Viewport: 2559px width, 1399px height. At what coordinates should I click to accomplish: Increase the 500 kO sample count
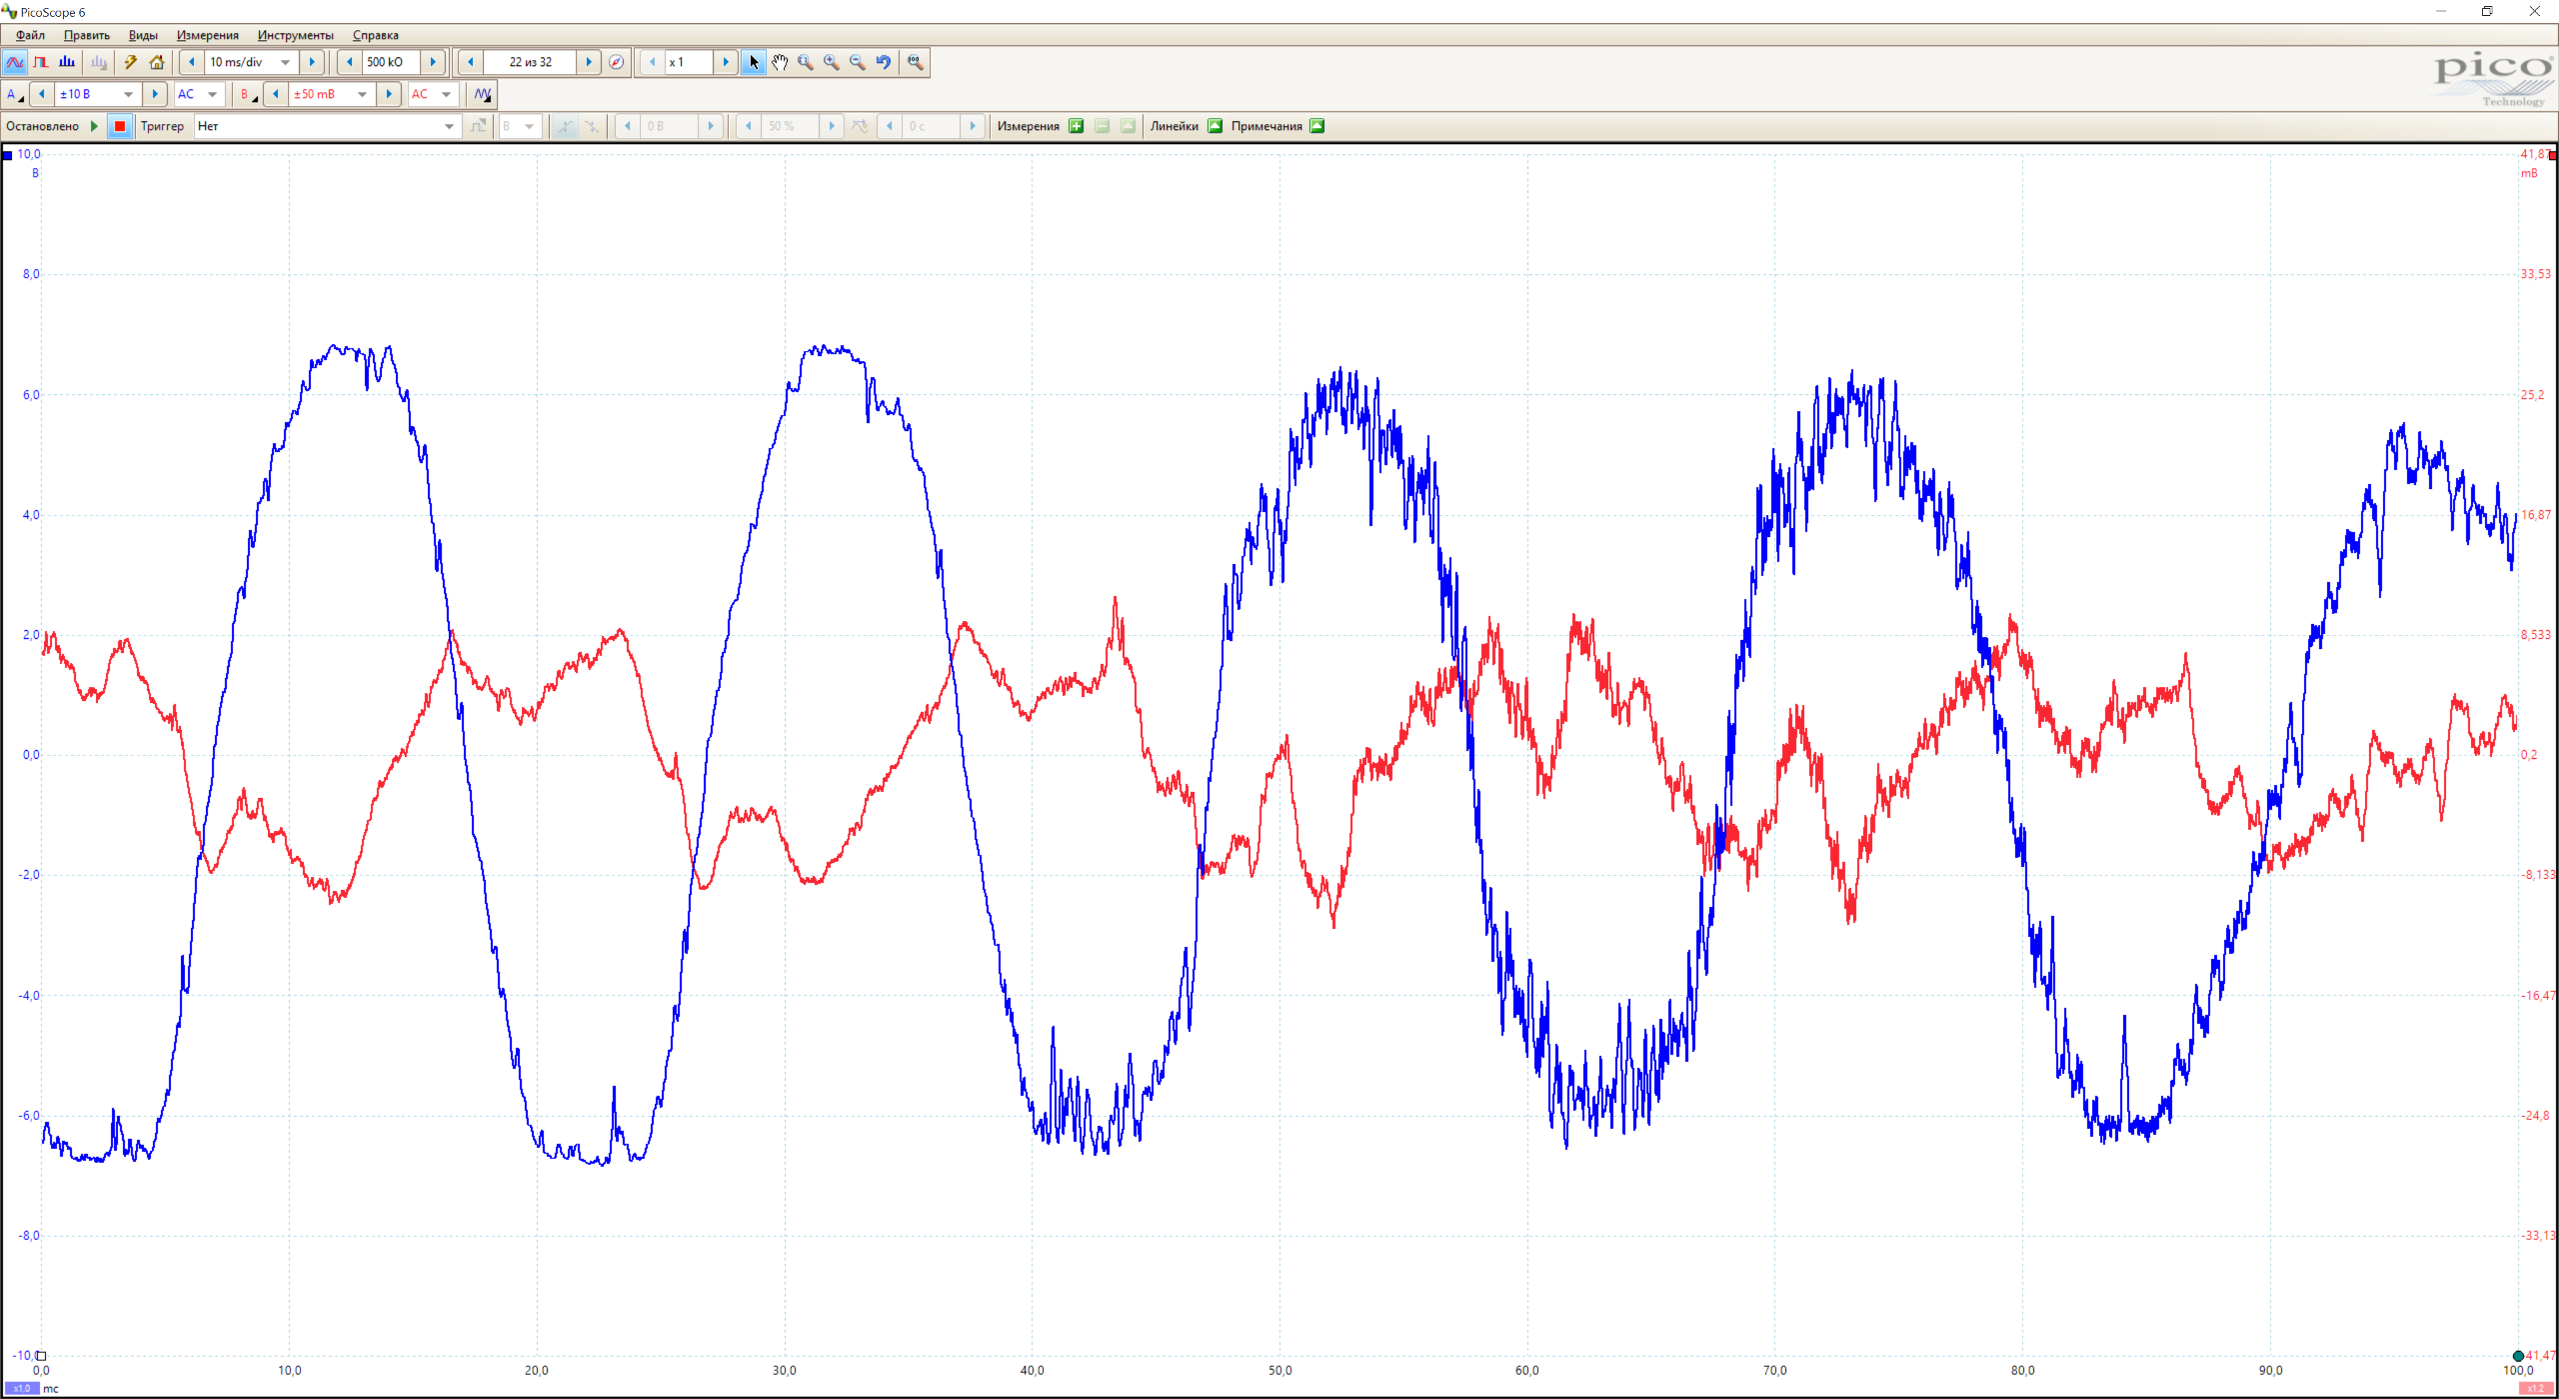point(433,61)
